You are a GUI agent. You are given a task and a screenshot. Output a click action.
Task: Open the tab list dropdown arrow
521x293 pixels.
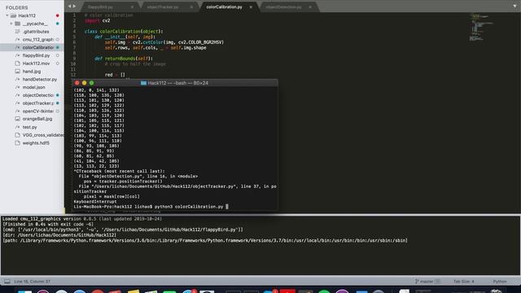click(x=514, y=7)
